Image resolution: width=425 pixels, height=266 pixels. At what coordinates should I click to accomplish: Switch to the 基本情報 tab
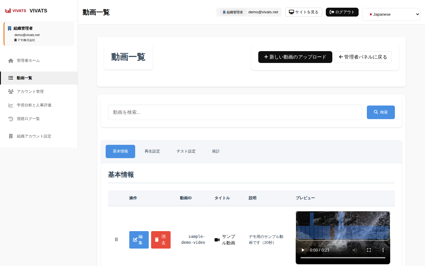click(x=120, y=151)
